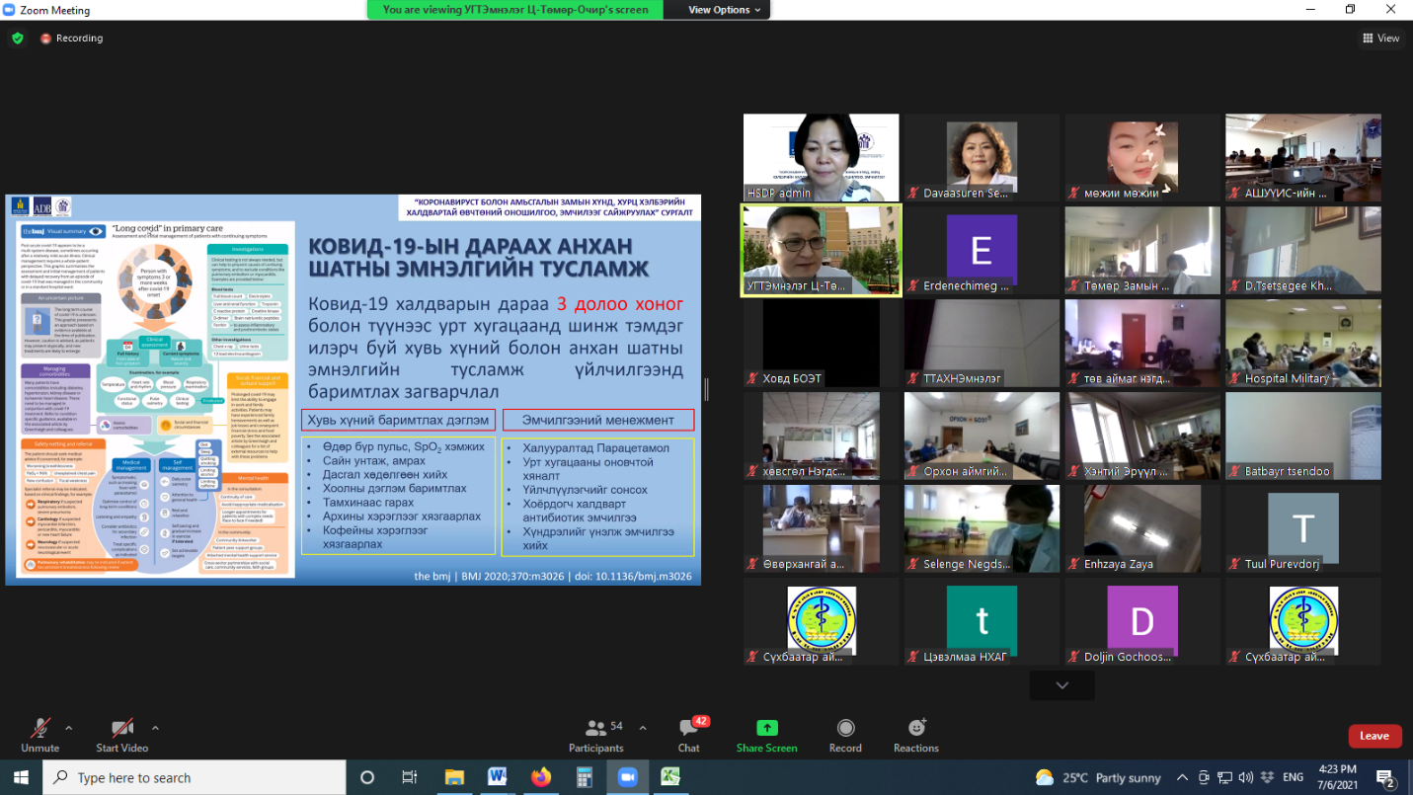Expand the Participants options caret
Image resolution: width=1413 pixels, height=795 pixels.
(643, 728)
